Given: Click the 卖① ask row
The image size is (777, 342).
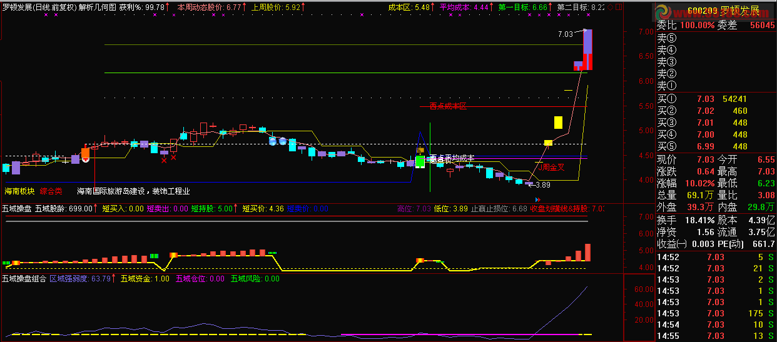Looking at the screenshot, I should click(x=716, y=86).
